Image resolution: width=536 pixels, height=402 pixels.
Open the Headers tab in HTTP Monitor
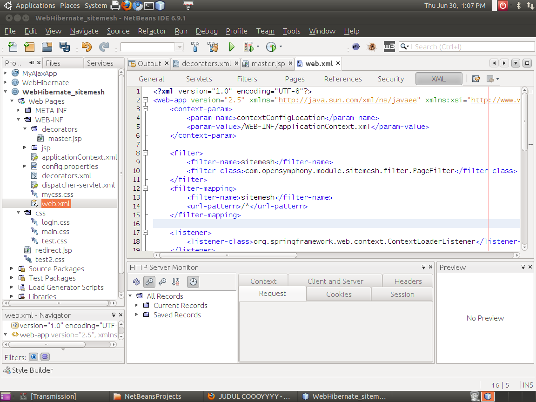[408, 281]
